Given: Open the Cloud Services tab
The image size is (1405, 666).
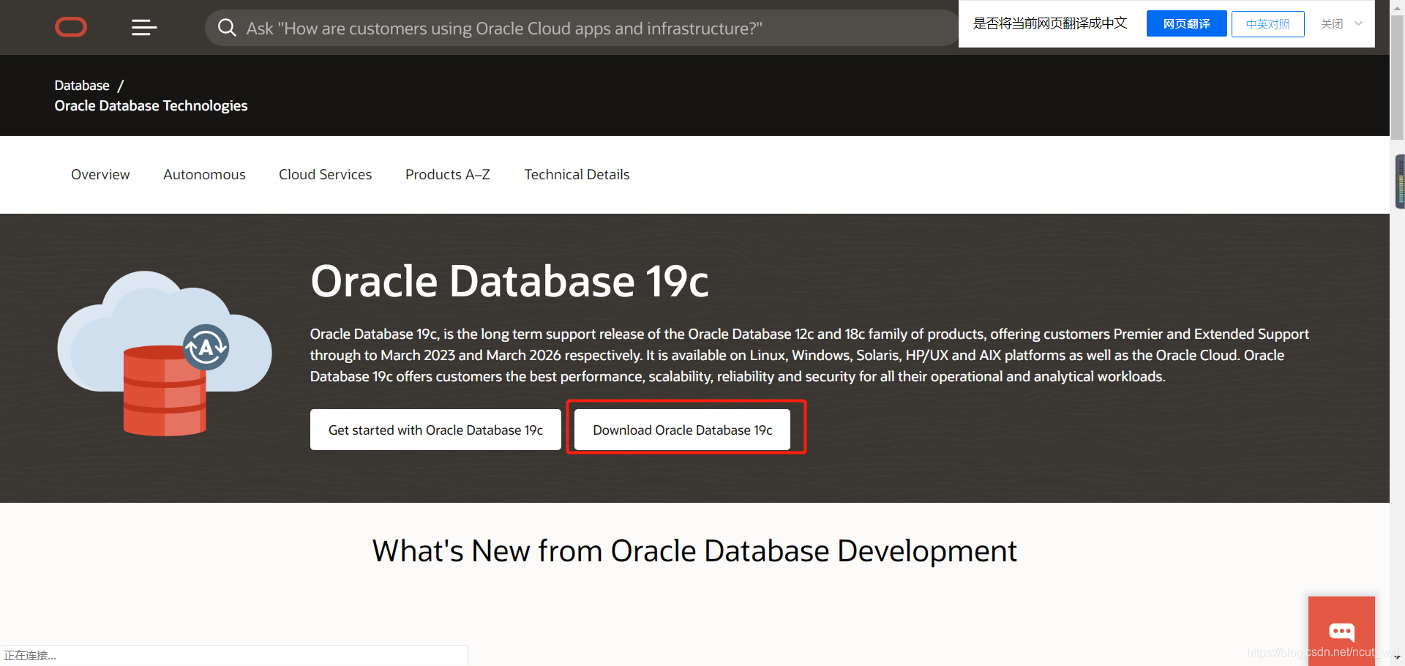Looking at the screenshot, I should click(x=325, y=174).
